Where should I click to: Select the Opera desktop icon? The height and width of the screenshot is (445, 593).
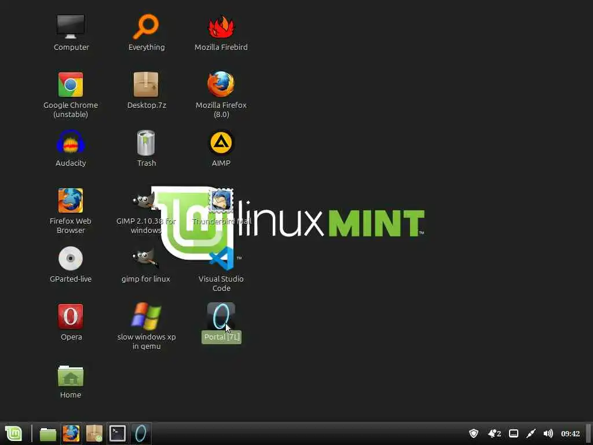tap(71, 316)
